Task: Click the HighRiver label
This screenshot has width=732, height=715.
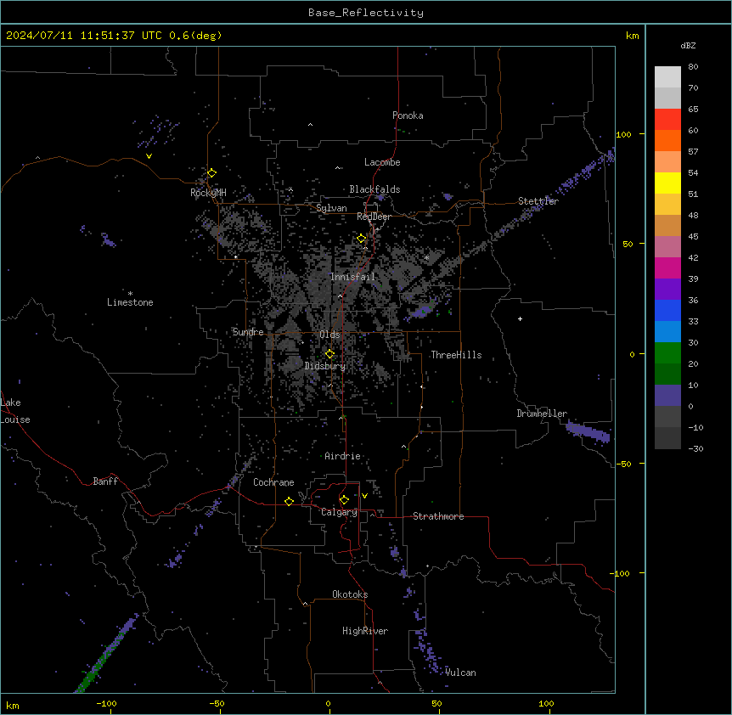Action: point(365,631)
